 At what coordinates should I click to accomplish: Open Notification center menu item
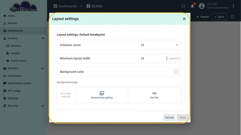[x=23, y=83]
